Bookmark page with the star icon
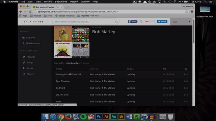Image resolution: width=216 pixels, height=121 pixels. click(x=187, y=12)
